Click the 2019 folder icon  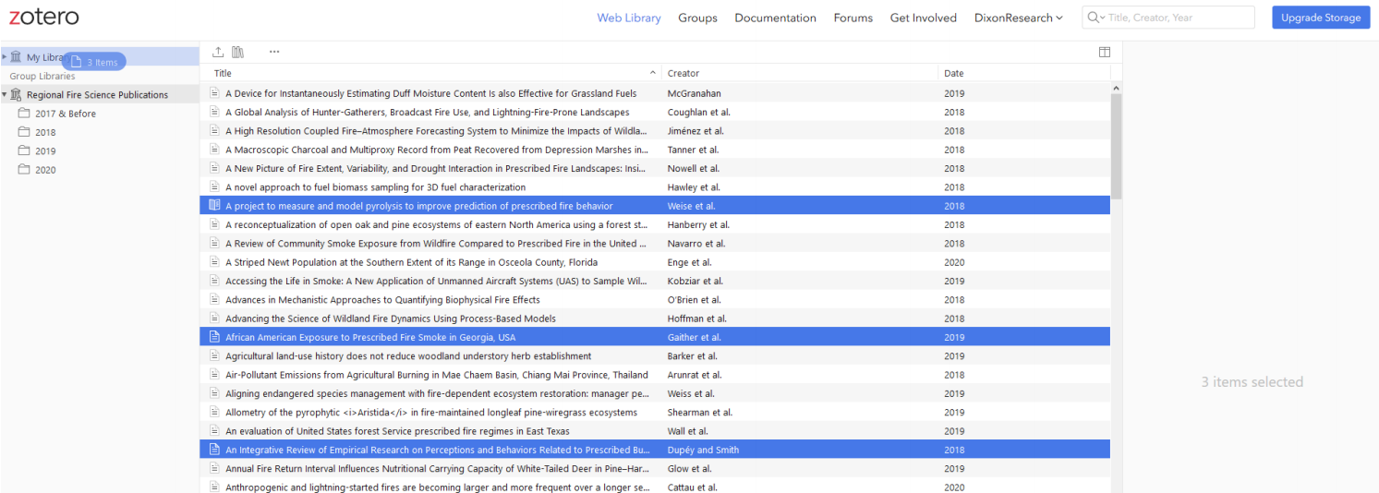tap(24, 150)
